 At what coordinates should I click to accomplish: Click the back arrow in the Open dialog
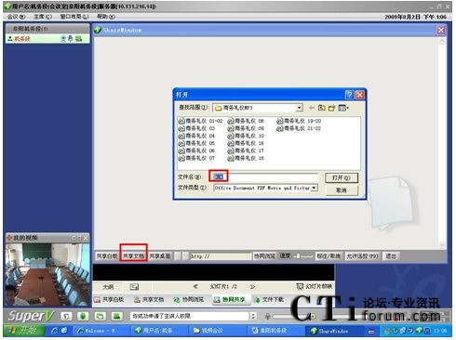(312, 108)
